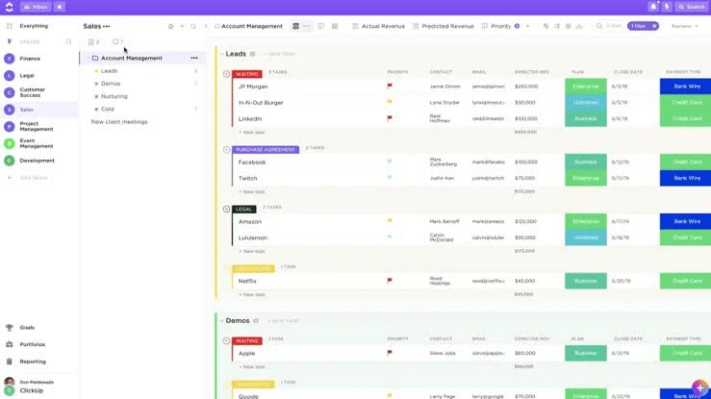Screen dimensions: 711x399
Task: Click the Bank Wire tag for Twitch
Action: (686, 178)
